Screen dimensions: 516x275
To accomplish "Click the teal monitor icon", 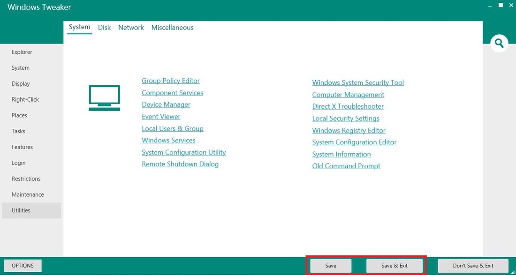I will pos(104,98).
